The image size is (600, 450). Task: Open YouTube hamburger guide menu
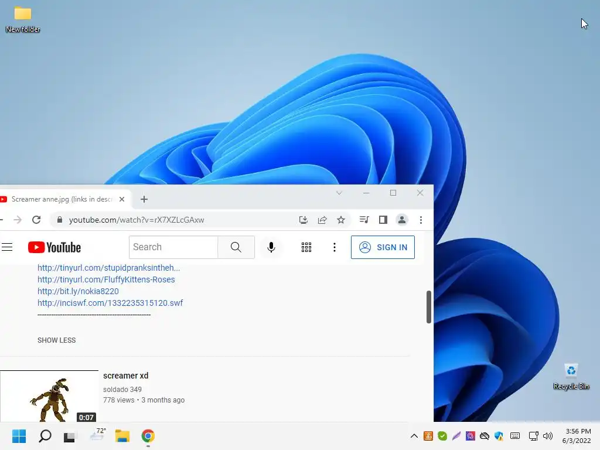pos(7,247)
